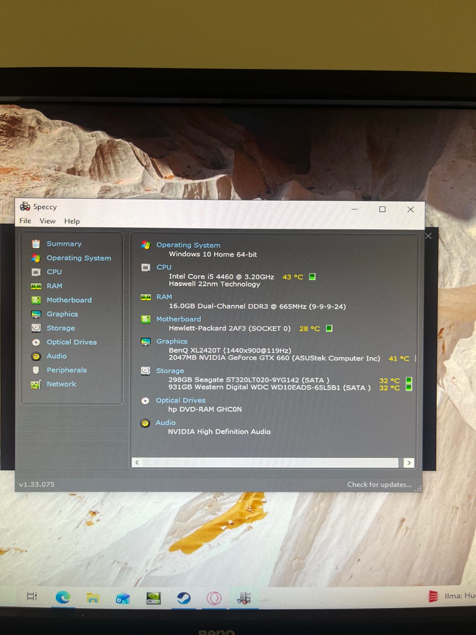This screenshot has height=635, width=476.
Task: Open Task View from the taskbar
Action: point(32,596)
